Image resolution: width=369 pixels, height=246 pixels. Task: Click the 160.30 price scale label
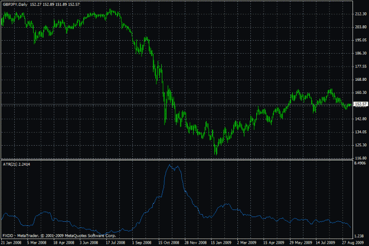pyautogui.click(x=361, y=93)
